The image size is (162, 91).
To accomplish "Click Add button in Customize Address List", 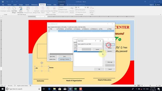I will tap(110, 45).
